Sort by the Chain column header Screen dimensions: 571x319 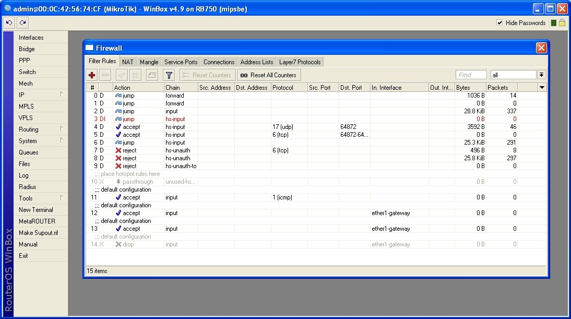point(181,87)
